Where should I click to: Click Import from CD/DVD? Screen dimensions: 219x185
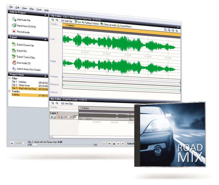pos(14,26)
